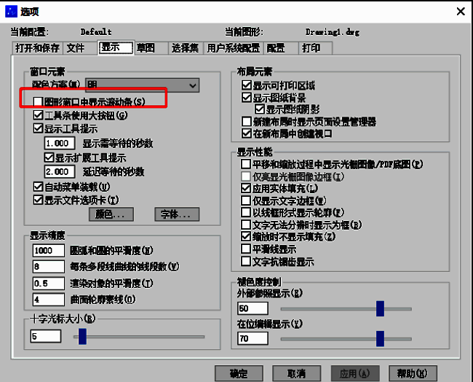Click the 取消 button

click(x=296, y=373)
